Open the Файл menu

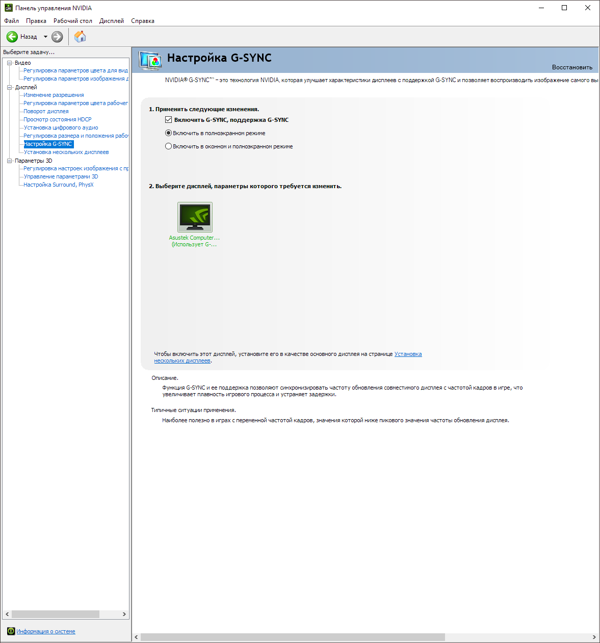coord(11,21)
